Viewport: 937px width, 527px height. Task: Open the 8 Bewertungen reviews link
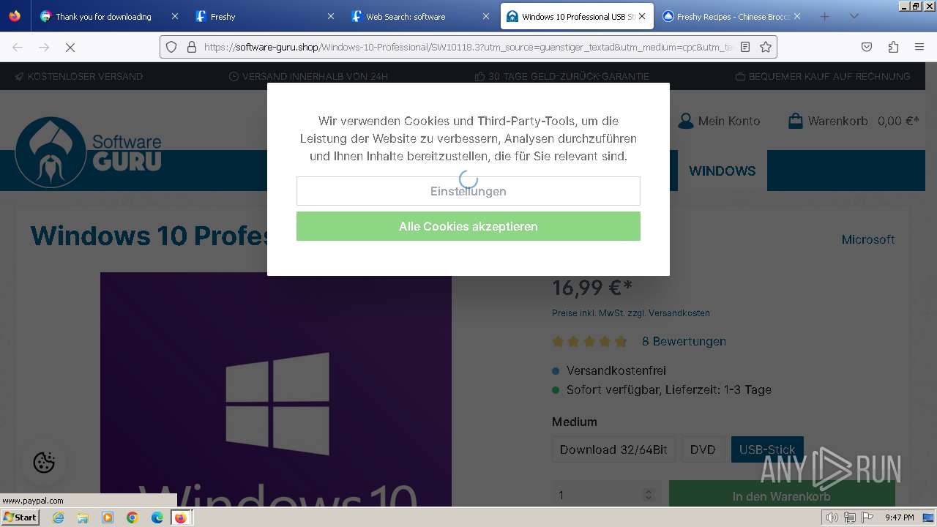tap(684, 341)
